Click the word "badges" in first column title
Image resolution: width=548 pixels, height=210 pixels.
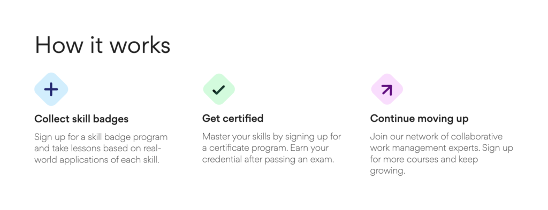click(x=111, y=119)
